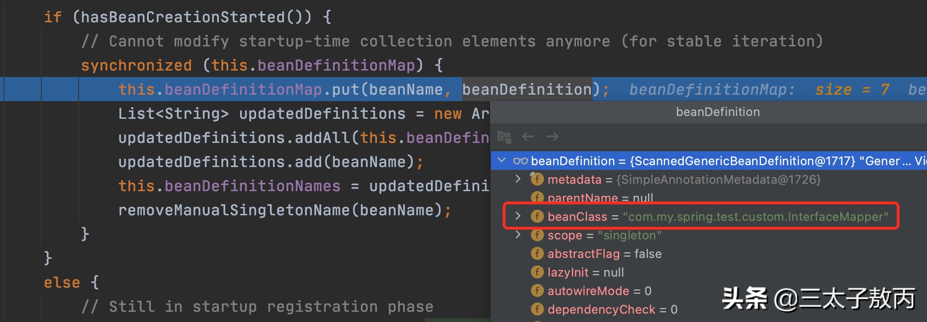Click the forward arrow in beanDefinition popup
This screenshot has width=927, height=322.
click(x=552, y=136)
